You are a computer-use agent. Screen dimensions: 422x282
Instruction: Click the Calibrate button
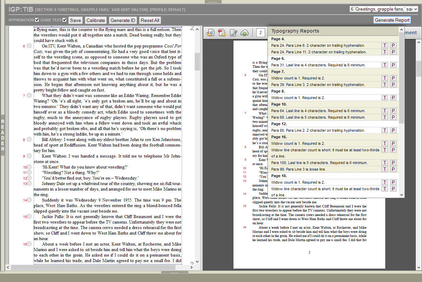click(96, 20)
